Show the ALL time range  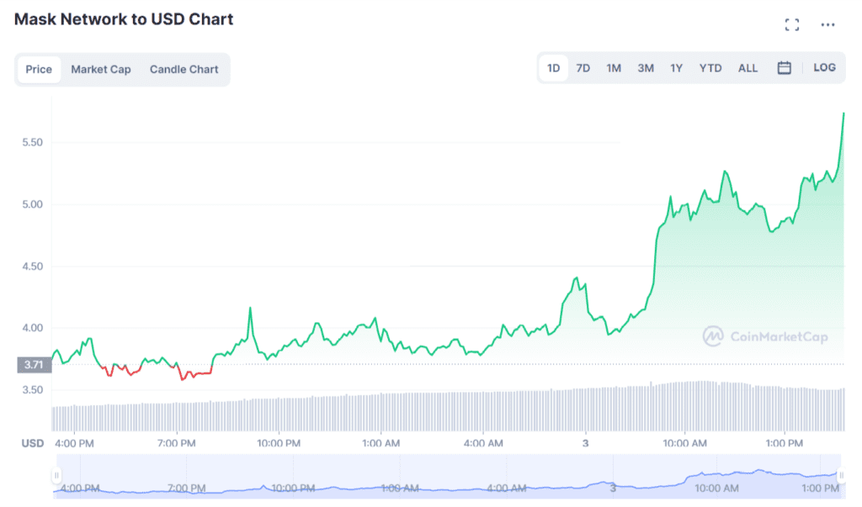pos(748,68)
